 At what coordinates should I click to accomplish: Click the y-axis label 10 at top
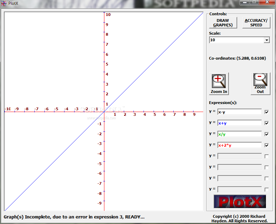click(x=108, y=15)
